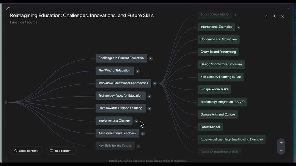The width and height of the screenshot is (296, 166).
Task: Click the thumbs-up Good content button
Action: point(26,151)
